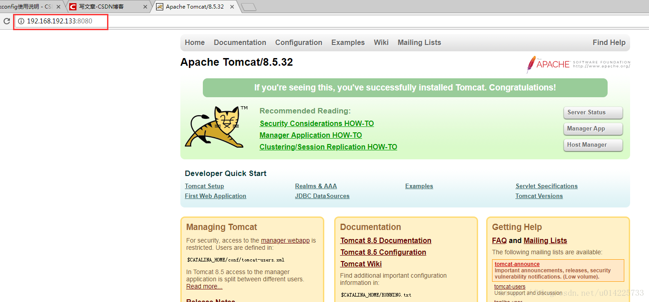The width and height of the screenshot is (649, 302).
Task: Open Configuration in navigation bar
Action: [x=299, y=42]
